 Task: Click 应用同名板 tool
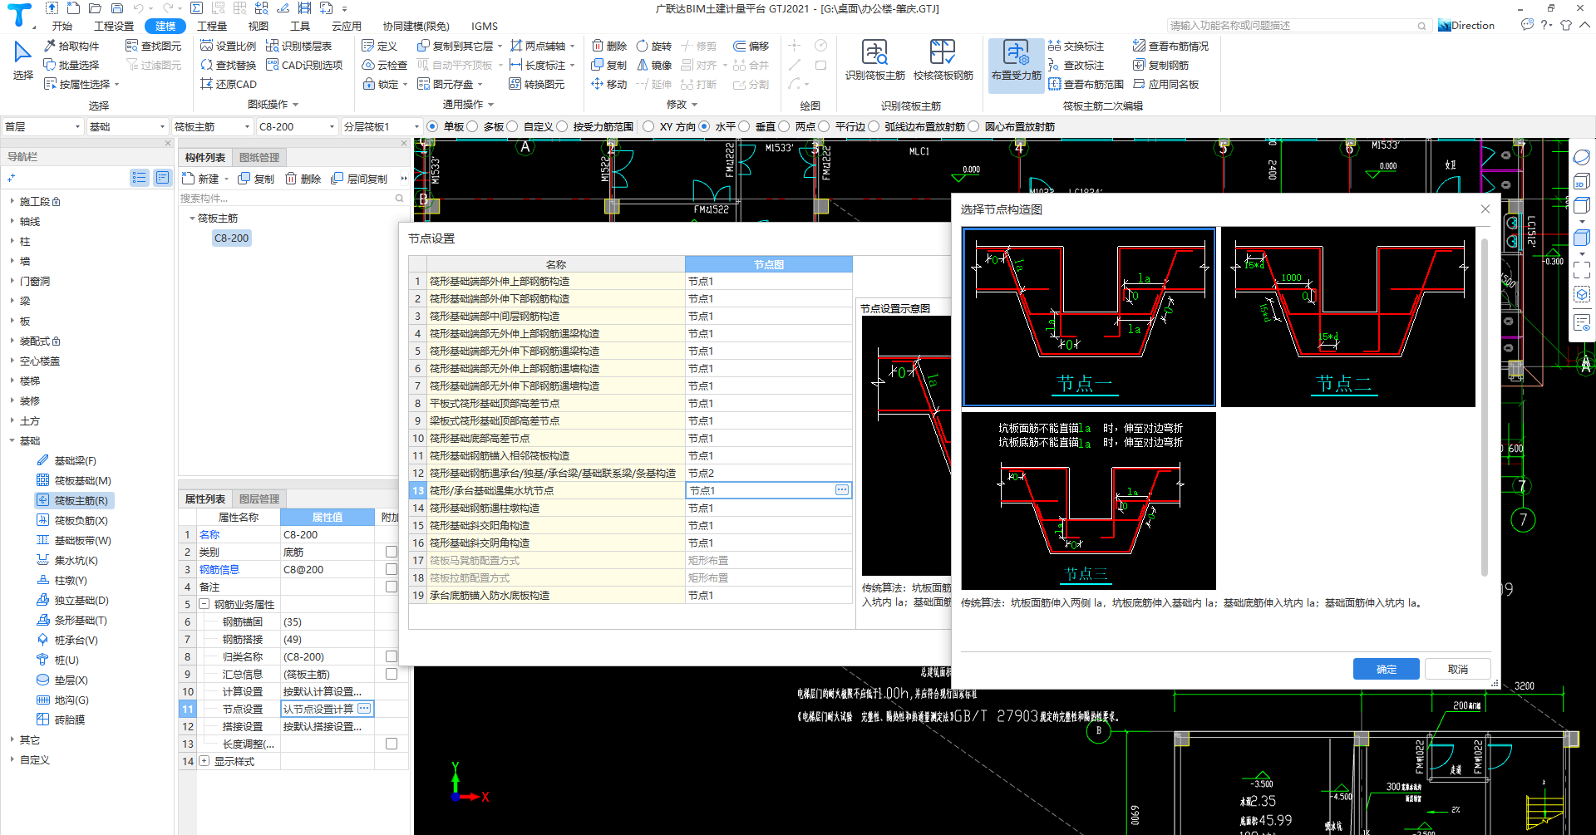click(1166, 84)
